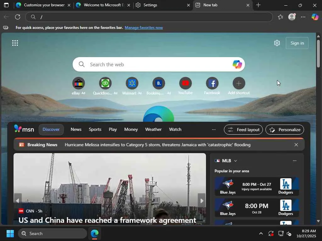Go to previous story in carousel
The image size is (322, 241).
18,201
